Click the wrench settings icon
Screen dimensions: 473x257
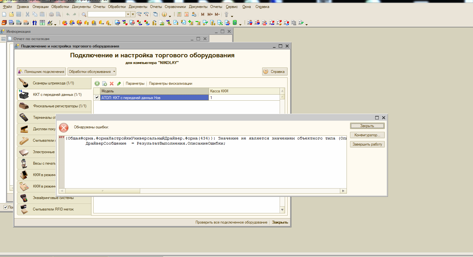coord(227,14)
